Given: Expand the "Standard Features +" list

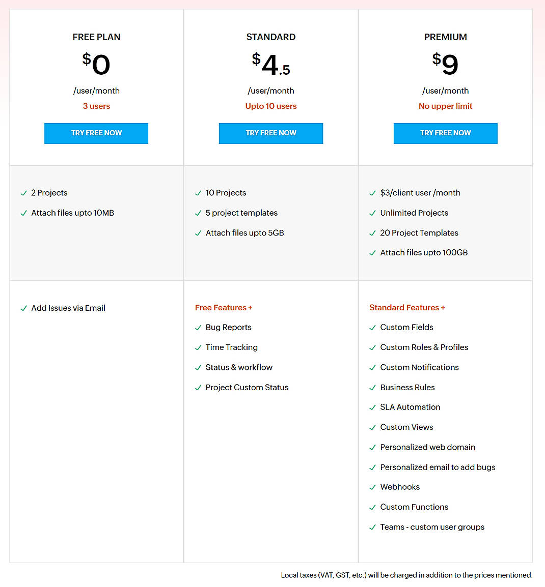Looking at the screenshot, I should coord(407,308).
